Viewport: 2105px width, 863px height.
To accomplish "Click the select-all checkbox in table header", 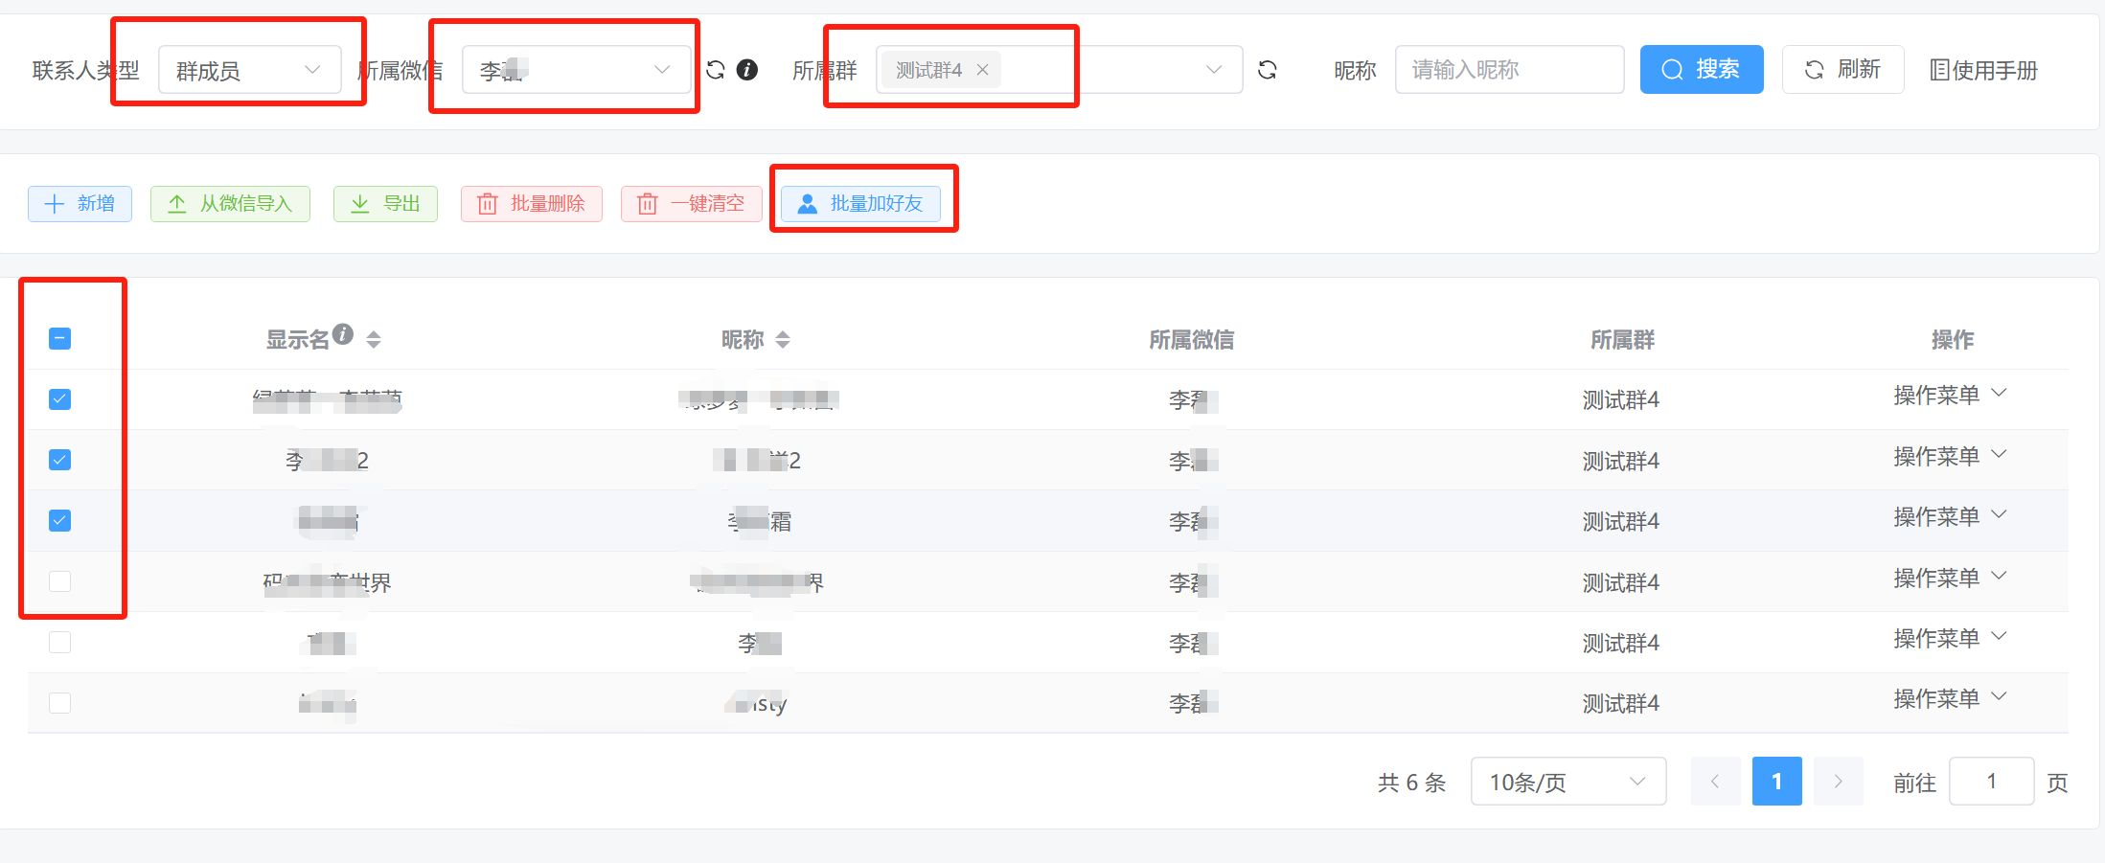I will (58, 338).
